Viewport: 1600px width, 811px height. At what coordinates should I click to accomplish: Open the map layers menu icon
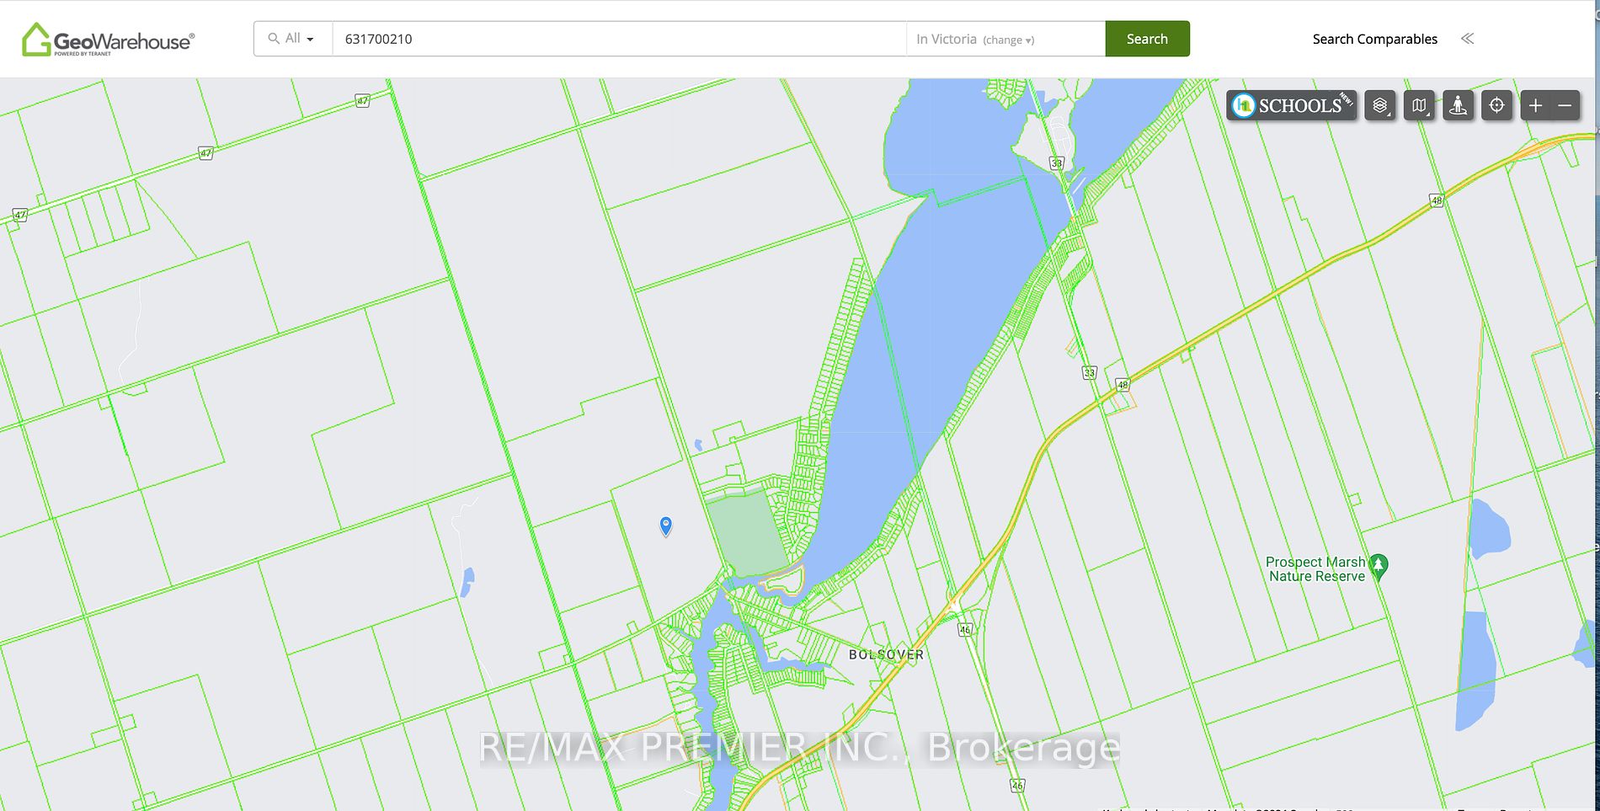coord(1379,105)
